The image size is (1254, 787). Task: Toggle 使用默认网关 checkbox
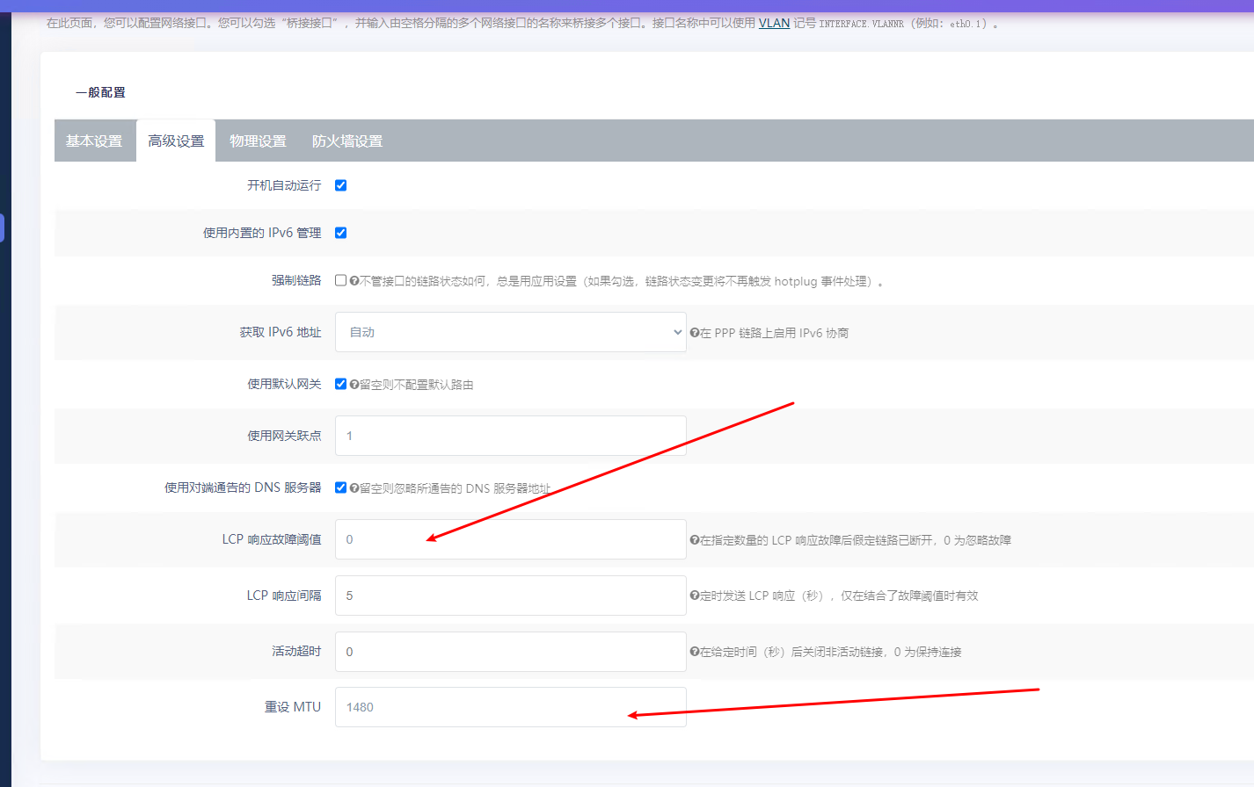pyautogui.click(x=341, y=385)
